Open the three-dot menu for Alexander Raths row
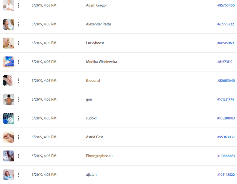Screen dimensions: 237x184 [x=18, y=24]
